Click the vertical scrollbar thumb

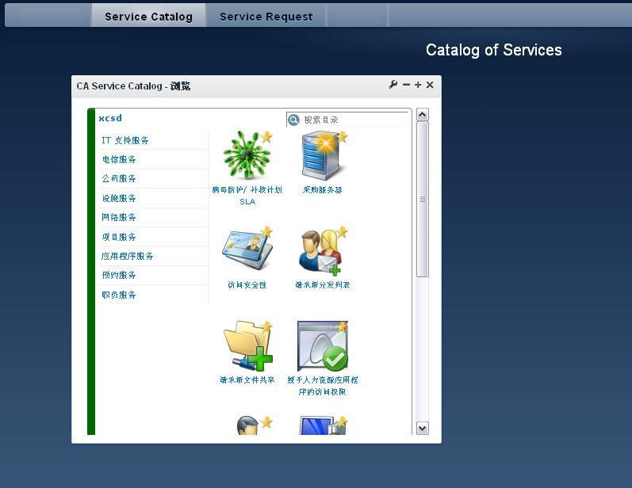coord(422,200)
